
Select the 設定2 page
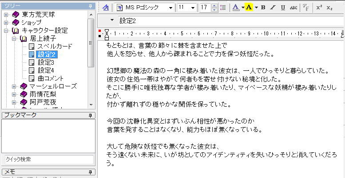pos(48,54)
